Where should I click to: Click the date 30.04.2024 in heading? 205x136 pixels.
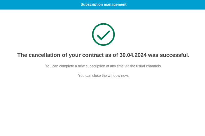pos(133,55)
